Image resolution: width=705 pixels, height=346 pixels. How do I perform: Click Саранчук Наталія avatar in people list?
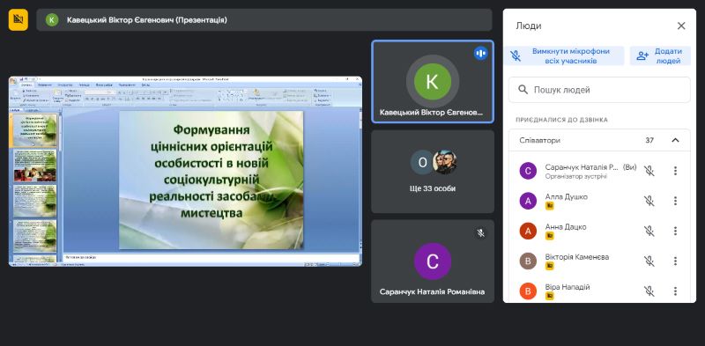coord(528,171)
